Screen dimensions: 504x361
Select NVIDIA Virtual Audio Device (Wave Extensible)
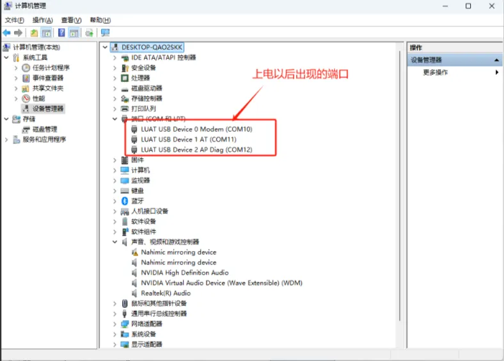tap(221, 283)
